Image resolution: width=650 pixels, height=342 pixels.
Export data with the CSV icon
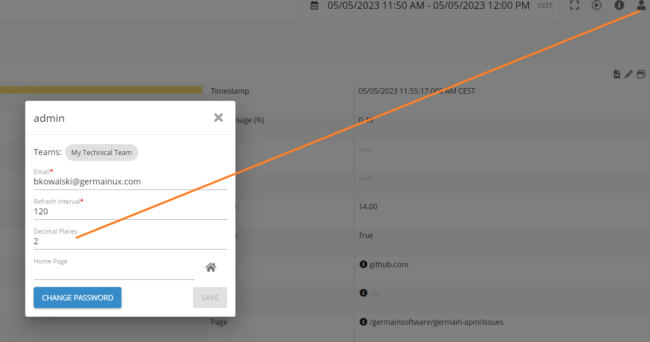(x=617, y=74)
